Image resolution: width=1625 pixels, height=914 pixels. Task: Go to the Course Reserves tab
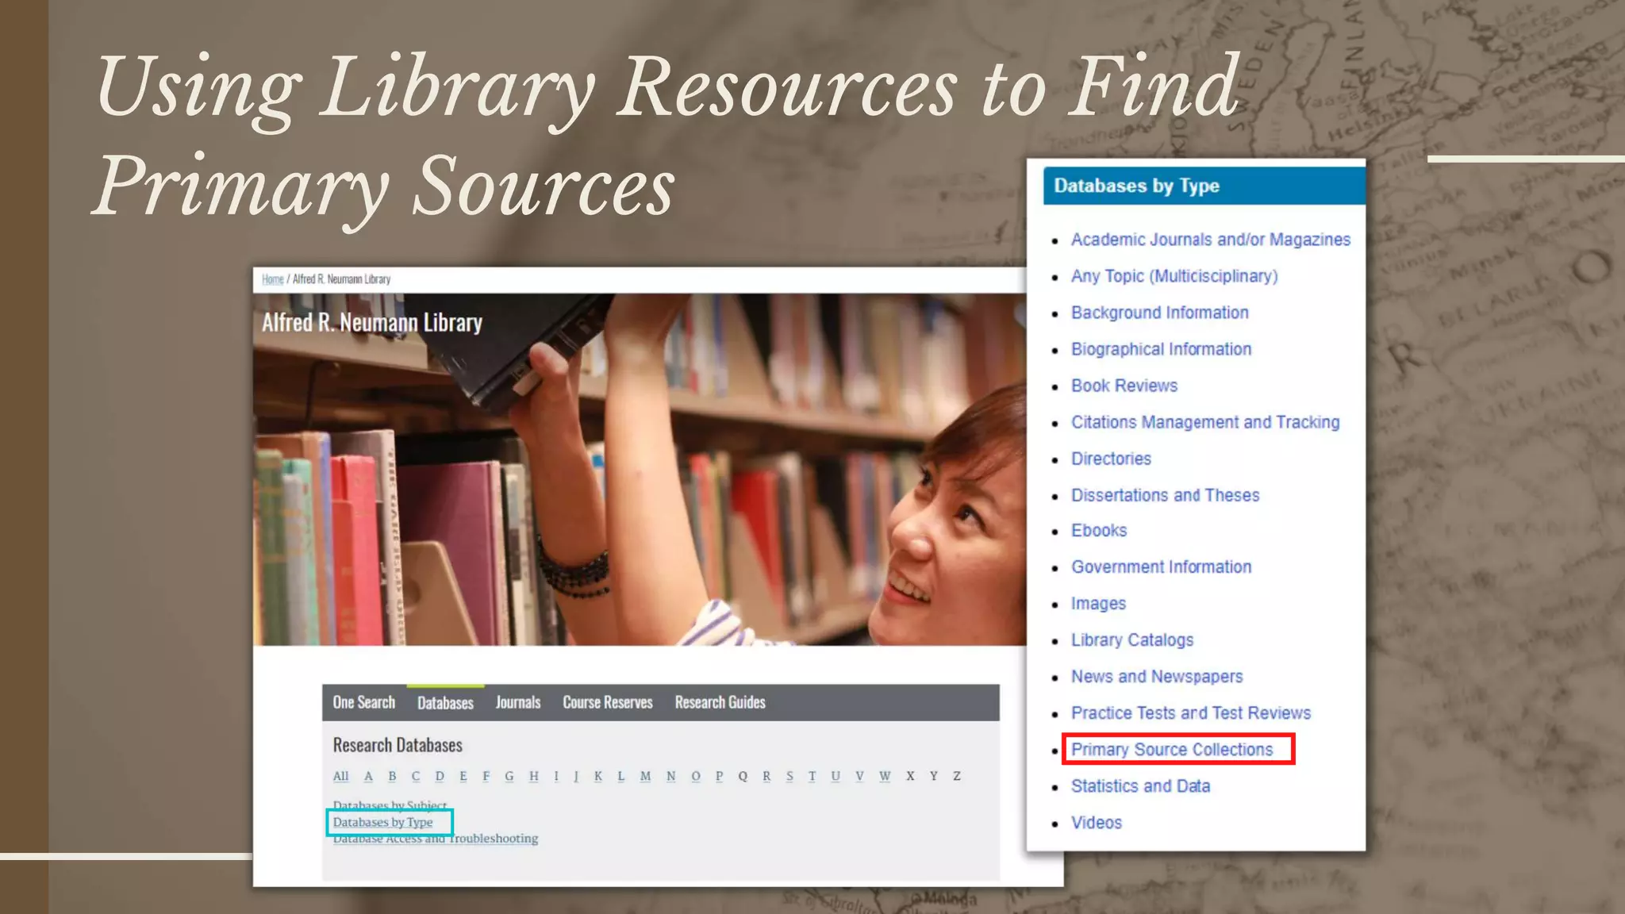point(607,702)
